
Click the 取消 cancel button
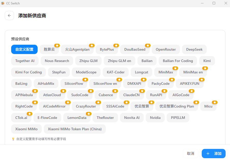pyautogui.click(x=190, y=154)
